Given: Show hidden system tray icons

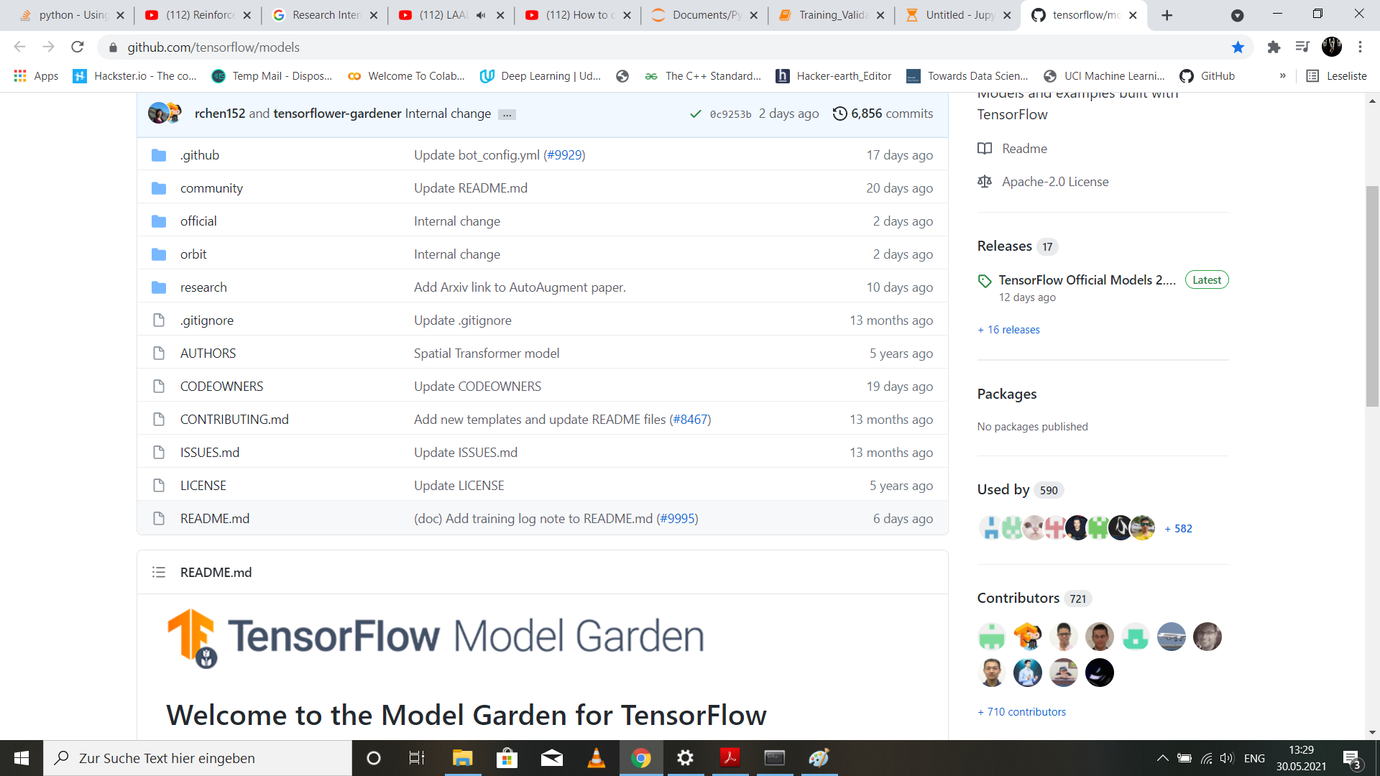Looking at the screenshot, I should pyautogui.click(x=1161, y=757).
